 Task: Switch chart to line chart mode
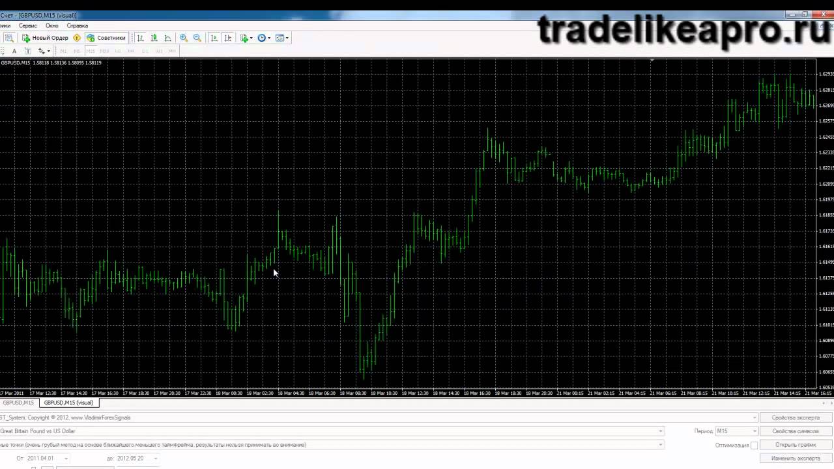tap(167, 38)
